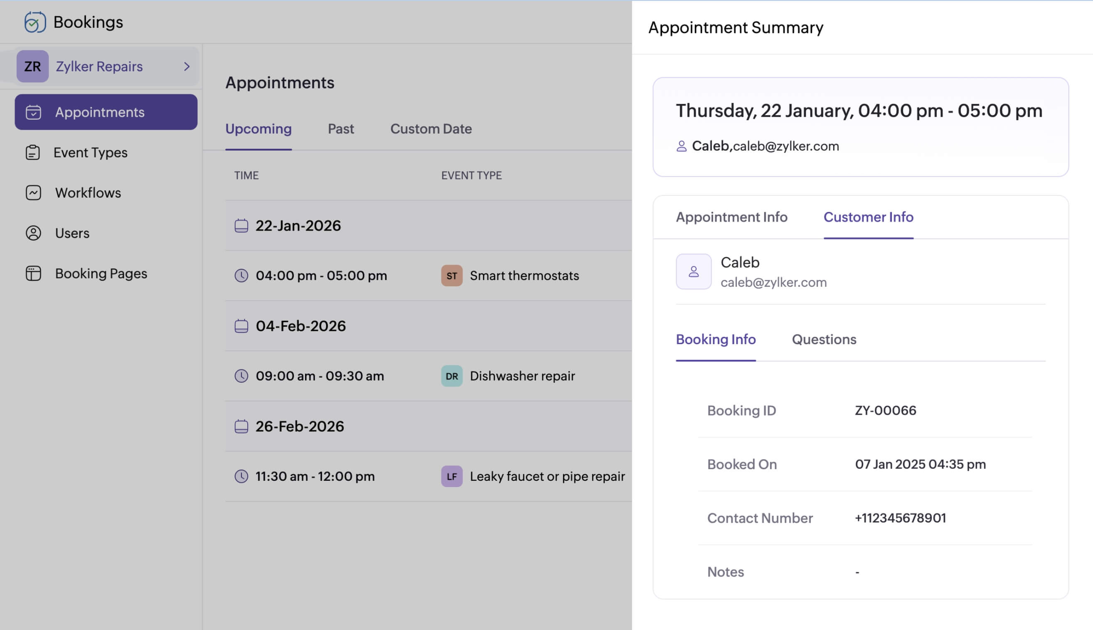
Task: Open the 04:00 pm - 05:00 pm appointment
Action: 321,276
